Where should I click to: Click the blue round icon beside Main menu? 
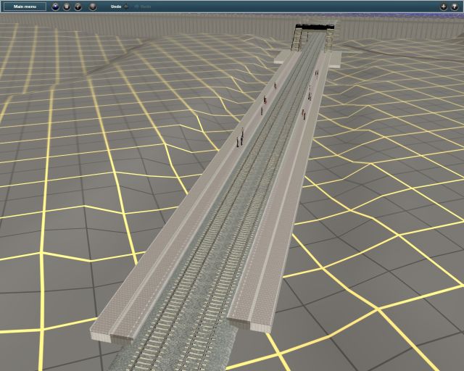55,7
